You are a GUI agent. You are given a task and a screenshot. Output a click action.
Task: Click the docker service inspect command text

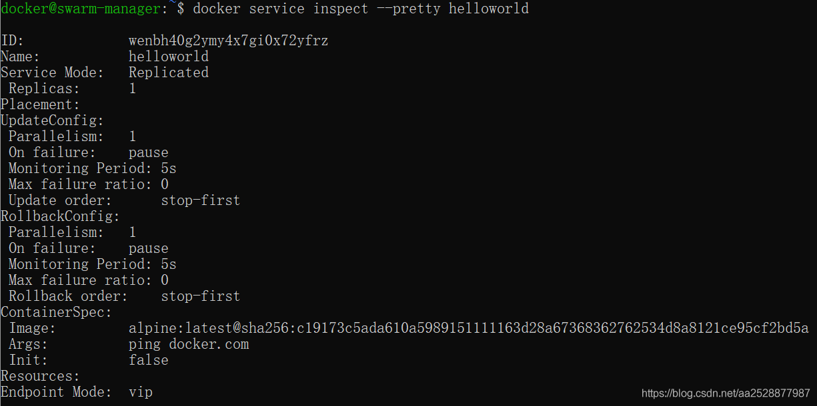360,9
